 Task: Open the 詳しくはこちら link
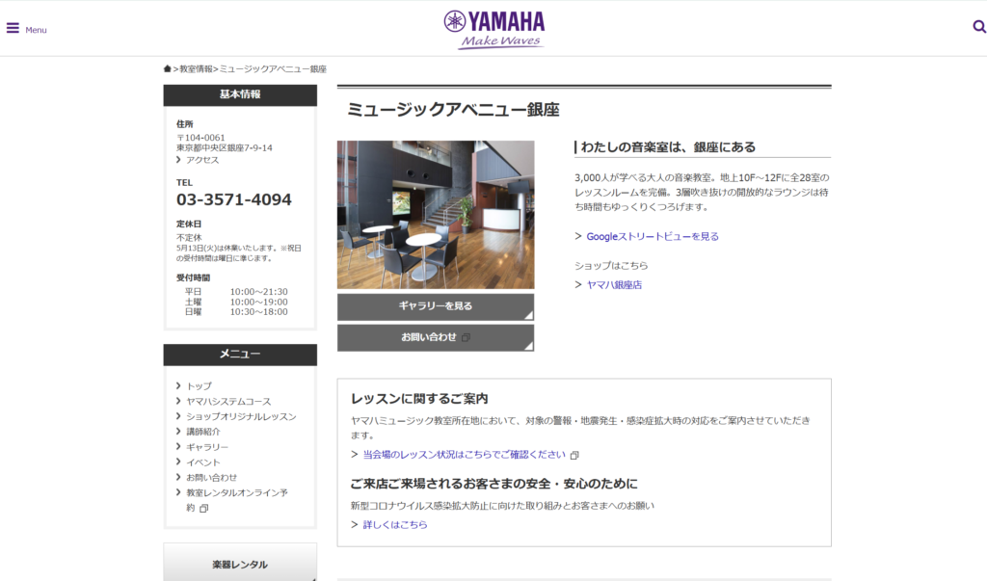(x=394, y=524)
